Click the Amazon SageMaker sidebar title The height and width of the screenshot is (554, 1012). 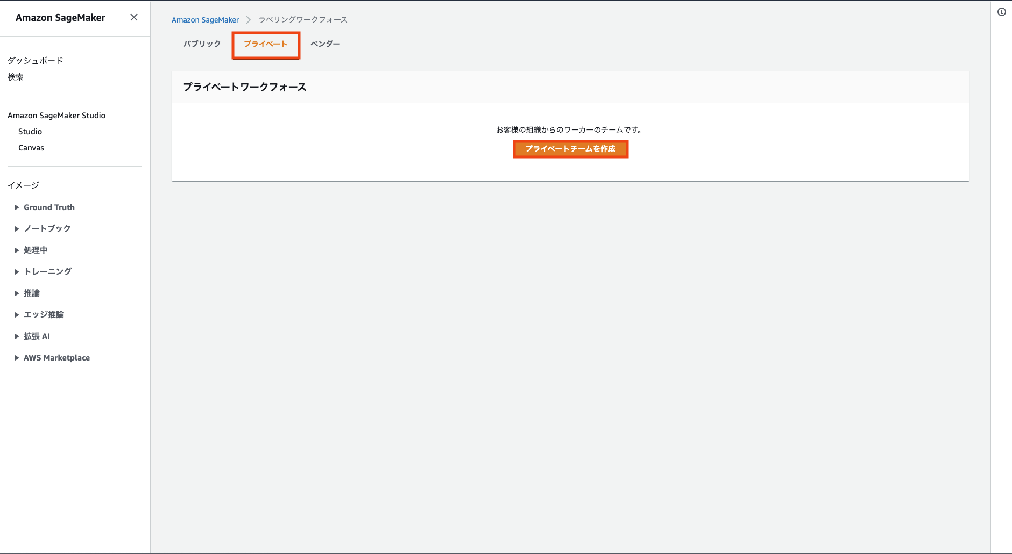(60, 18)
